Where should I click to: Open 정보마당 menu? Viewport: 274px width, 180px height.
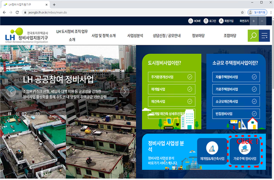(x=198, y=35)
